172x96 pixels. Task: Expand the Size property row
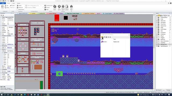tap(1, 34)
